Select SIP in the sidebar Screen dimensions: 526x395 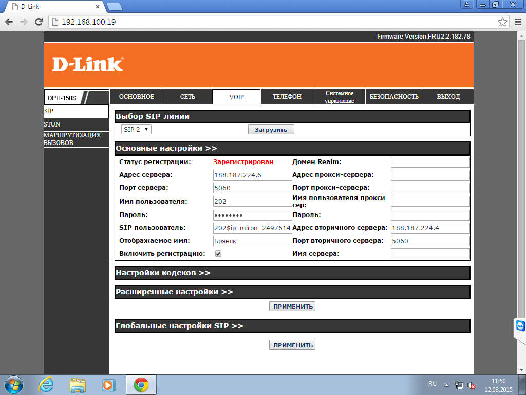coord(76,111)
